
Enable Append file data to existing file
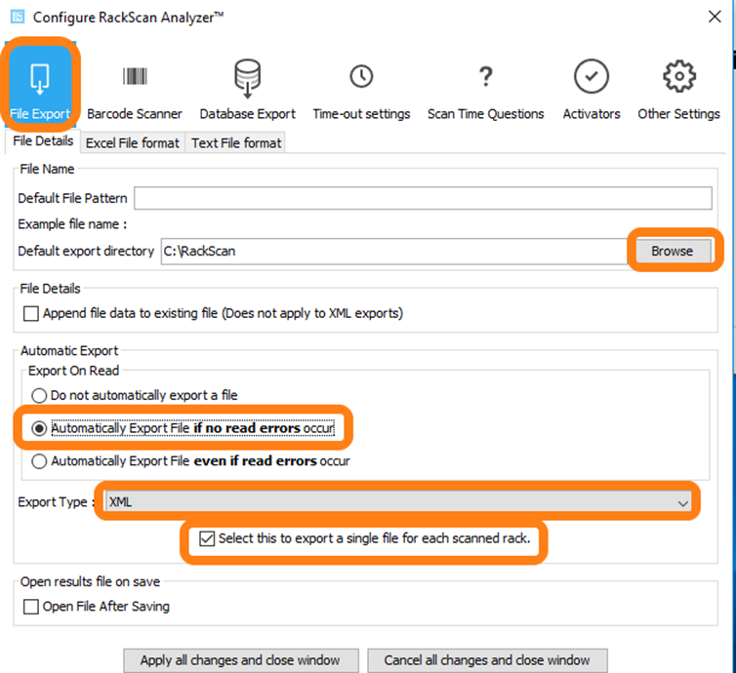[x=31, y=314]
